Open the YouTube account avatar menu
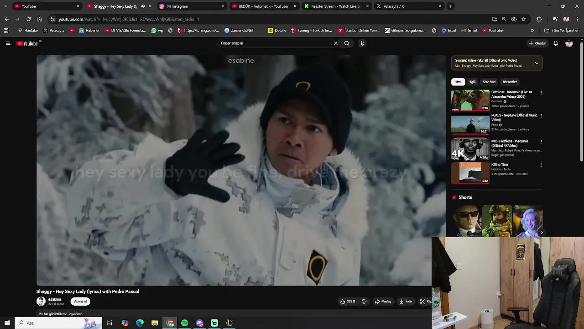Viewport: 584px width, 329px height. point(569,43)
